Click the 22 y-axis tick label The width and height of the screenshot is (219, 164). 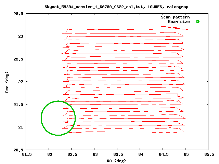click(x=21, y=82)
